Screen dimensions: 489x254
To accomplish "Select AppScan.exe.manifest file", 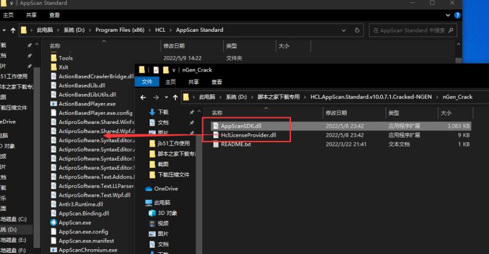I will tap(83, 241).
